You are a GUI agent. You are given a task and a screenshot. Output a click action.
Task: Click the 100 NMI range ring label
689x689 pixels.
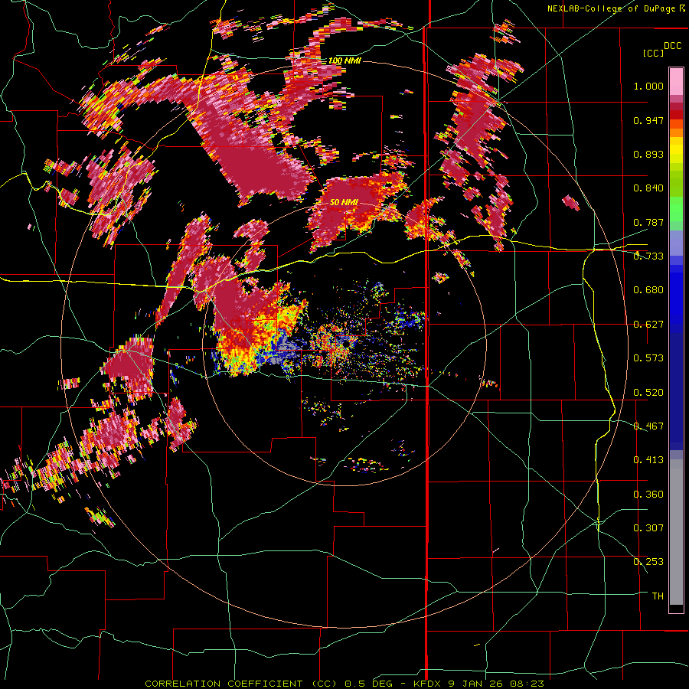[344, 60]
